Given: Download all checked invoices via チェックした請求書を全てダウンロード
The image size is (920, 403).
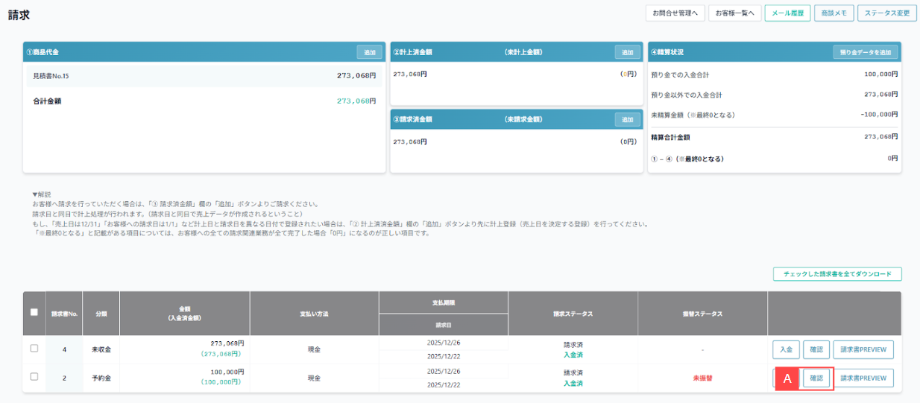Looking at the screenshot, I should point(837,274).
